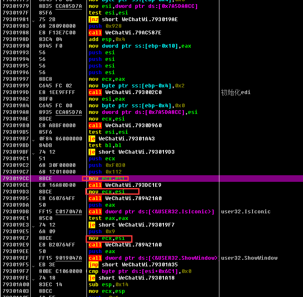This screenshot has width=303, height=297.
Task: Click the 'je WeChatWi.79301A43' jump instruction
Action: click(122, 139)
